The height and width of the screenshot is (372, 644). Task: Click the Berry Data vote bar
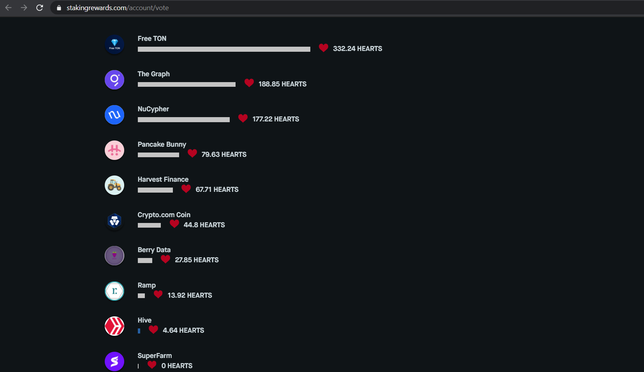point(145,261)
